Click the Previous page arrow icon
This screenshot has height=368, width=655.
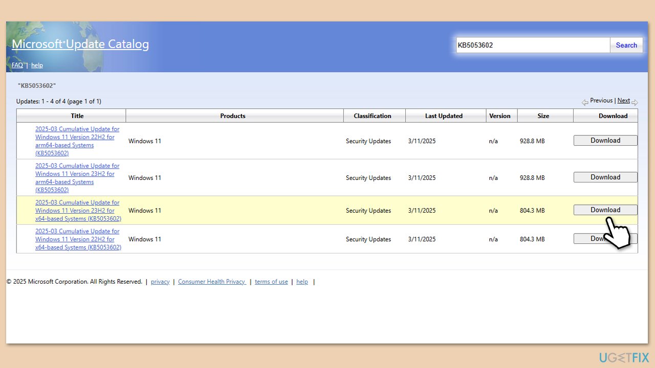pos(585,102)
